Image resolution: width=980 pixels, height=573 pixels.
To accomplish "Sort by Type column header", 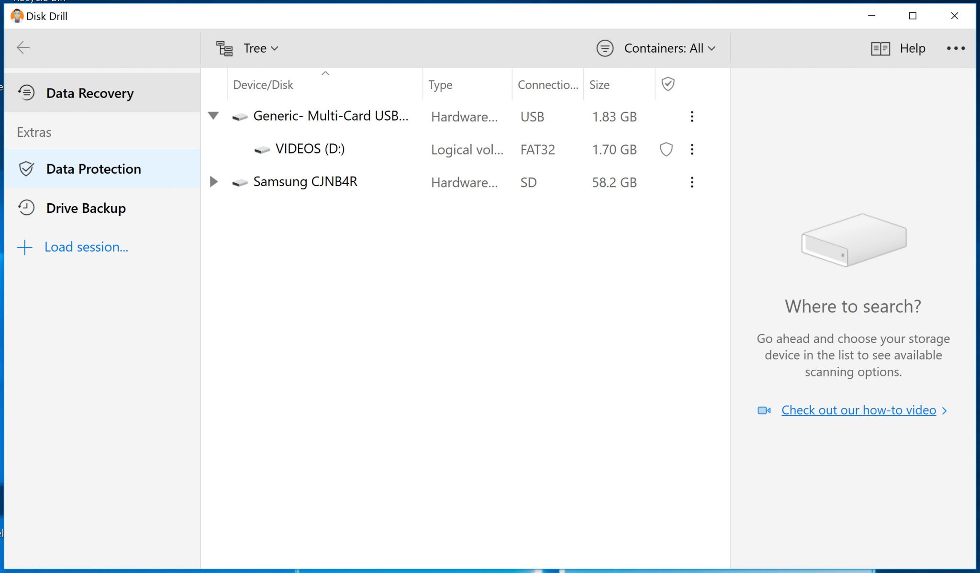I will point(467,85).
